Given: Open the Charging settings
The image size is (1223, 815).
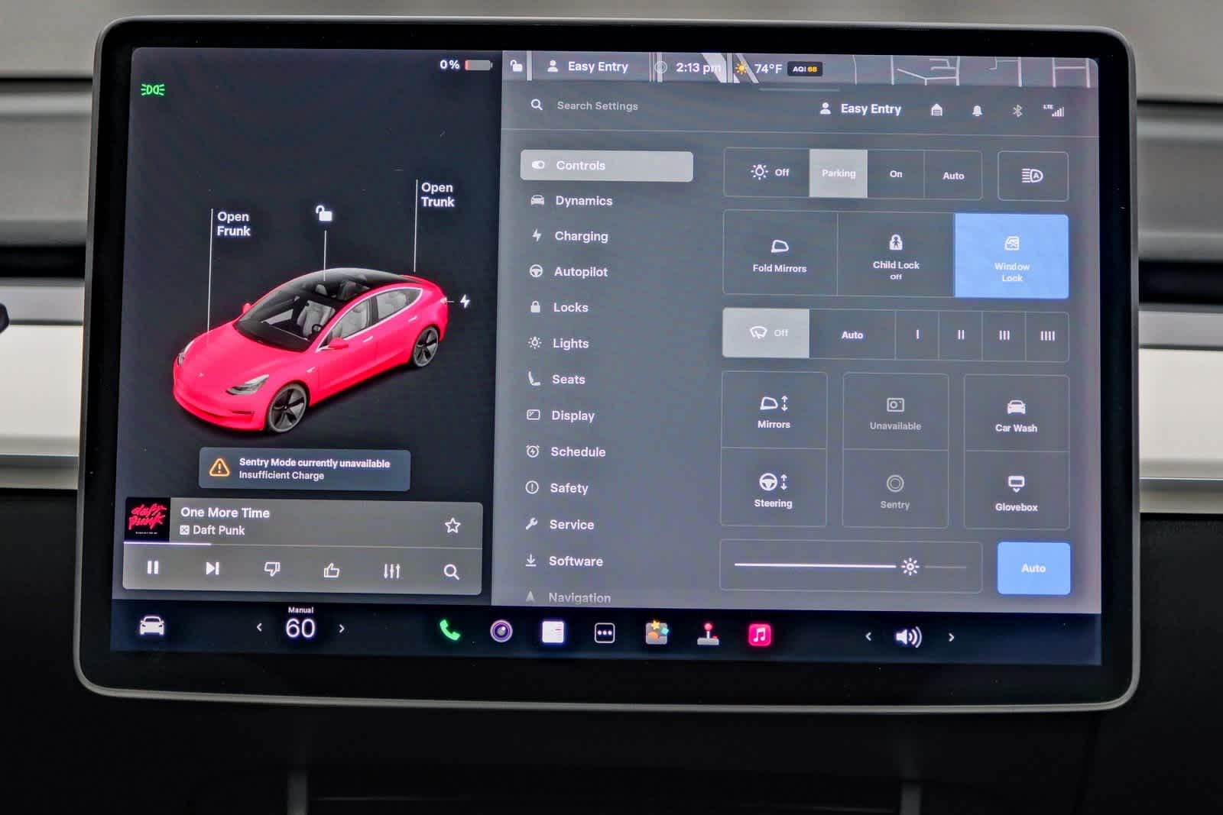Looking at the screenshot, I should pos(569,236).
